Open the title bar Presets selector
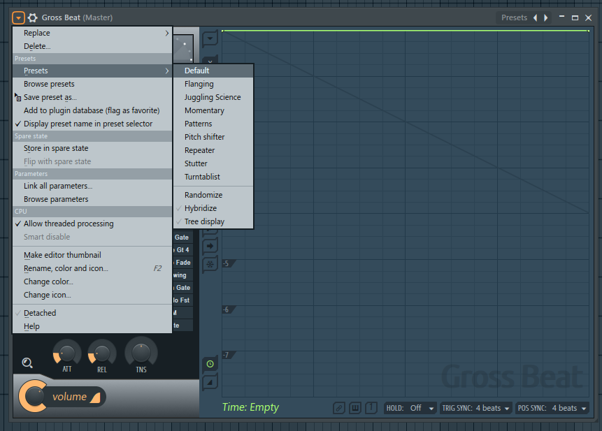 [x=515, y=17]
